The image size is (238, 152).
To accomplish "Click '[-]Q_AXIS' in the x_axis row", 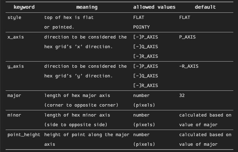I will [146, 47].
